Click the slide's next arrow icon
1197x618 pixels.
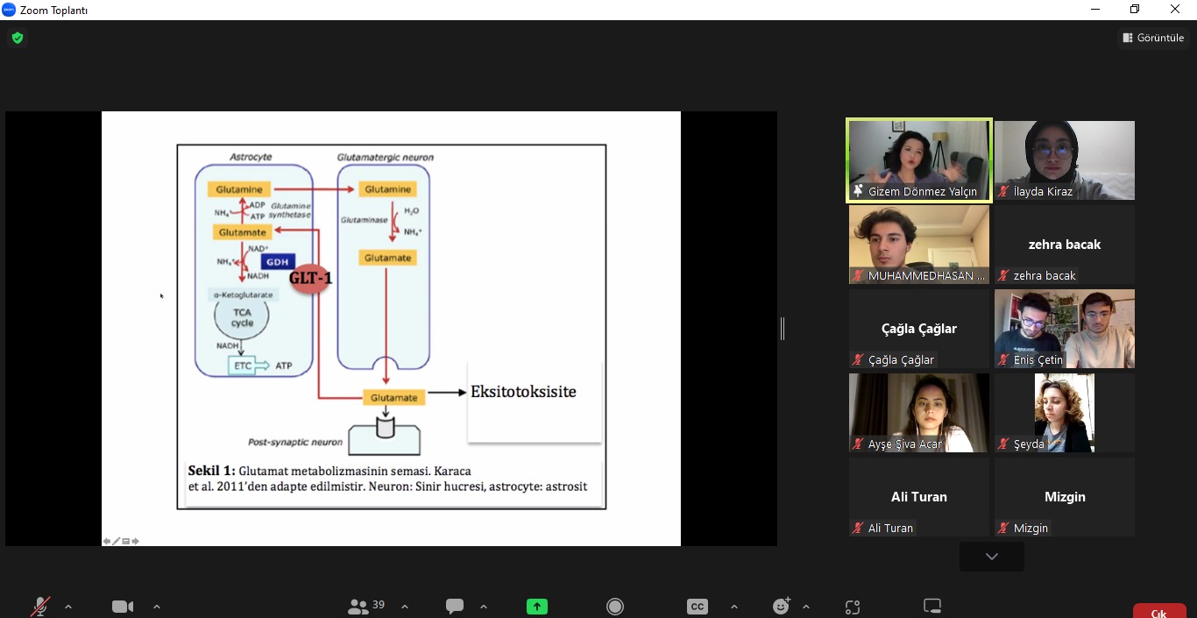136,541
